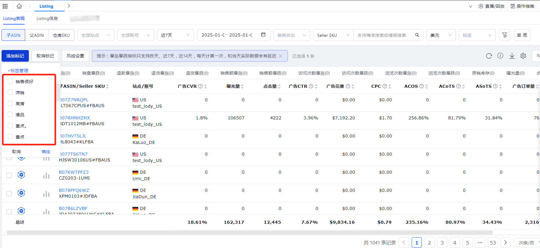Click the advanced filter funnel icon

pyautogui.click(x=504, y=35)
